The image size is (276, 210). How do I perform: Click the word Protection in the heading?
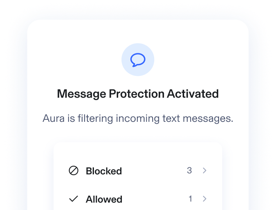pos(137,94)
